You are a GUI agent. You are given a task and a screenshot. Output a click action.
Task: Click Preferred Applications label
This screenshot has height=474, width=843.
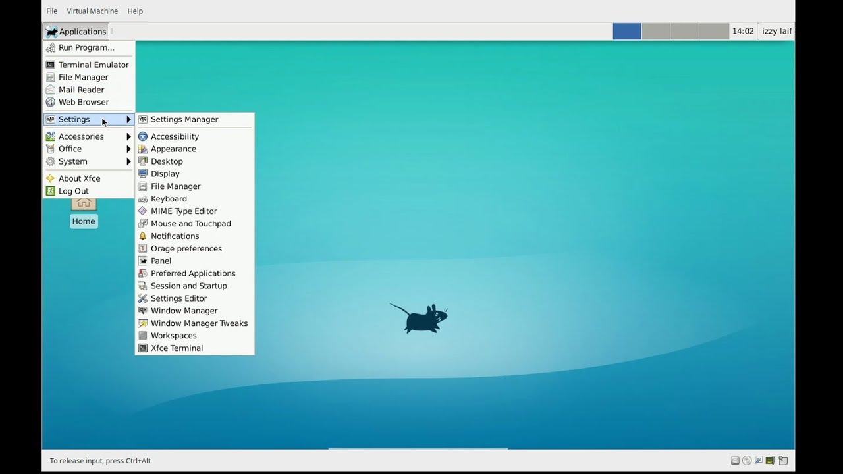[x=193, y=274]
